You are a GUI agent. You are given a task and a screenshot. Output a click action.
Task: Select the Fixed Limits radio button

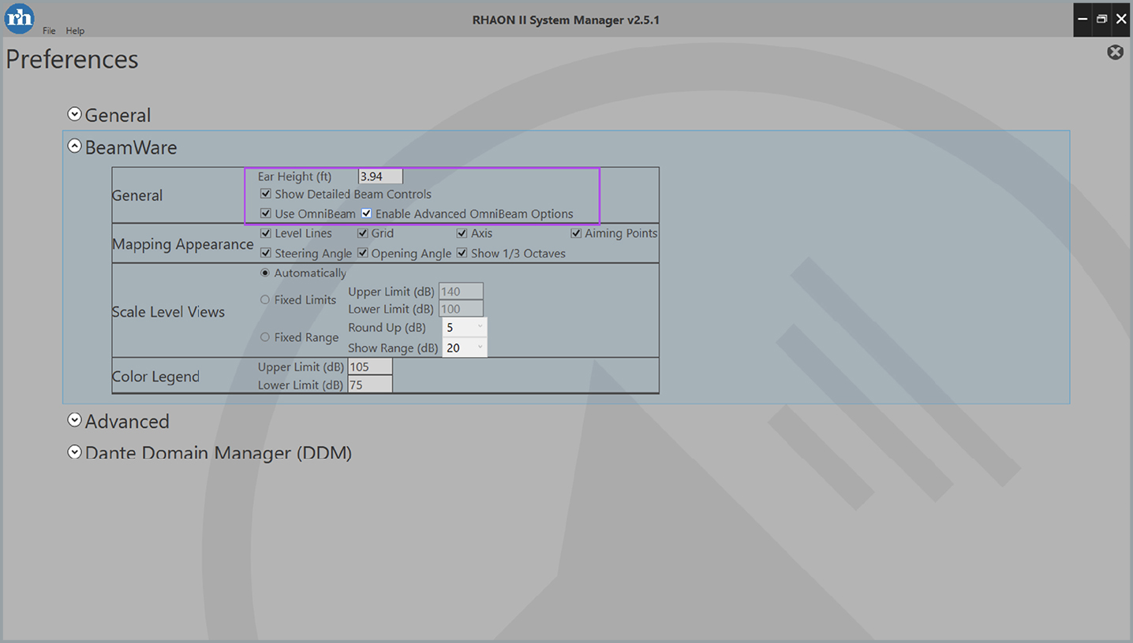click(x=265, y=299)
